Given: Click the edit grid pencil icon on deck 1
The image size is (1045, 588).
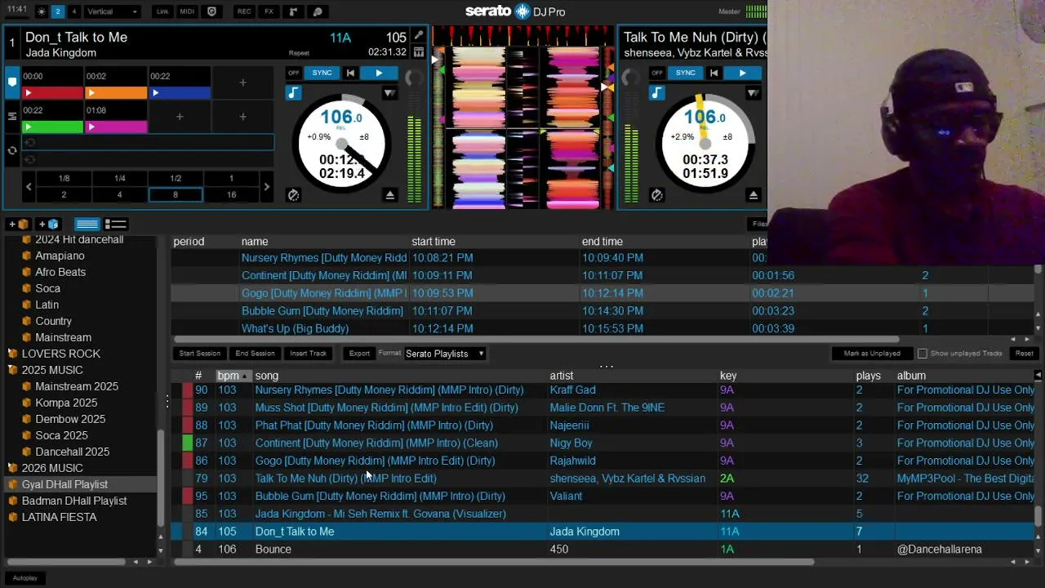Looking at the screenshot, I should tap(419, 36).
